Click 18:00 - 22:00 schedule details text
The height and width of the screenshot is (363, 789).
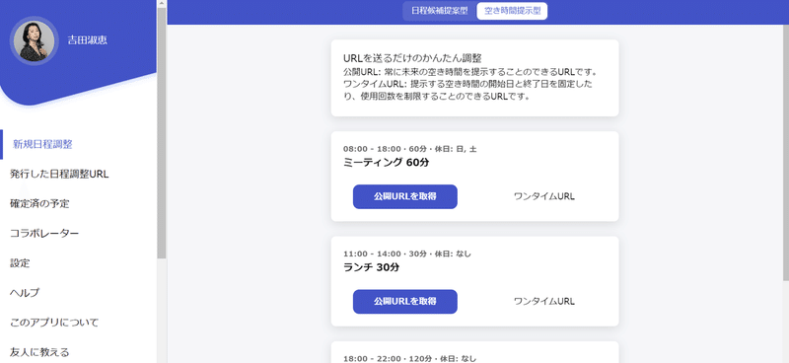coord(409,359)
